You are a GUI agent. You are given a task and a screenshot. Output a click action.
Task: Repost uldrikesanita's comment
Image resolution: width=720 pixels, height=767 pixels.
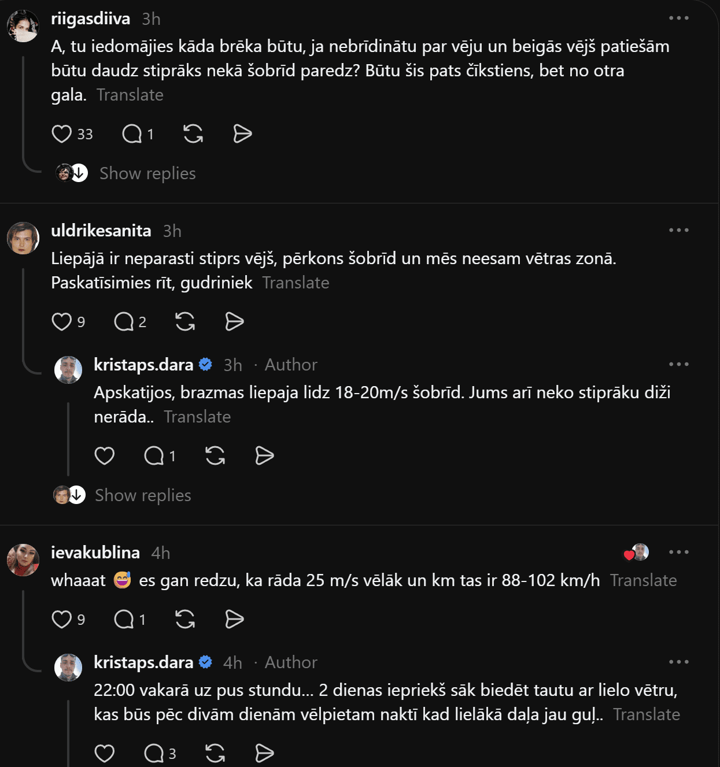185,321
